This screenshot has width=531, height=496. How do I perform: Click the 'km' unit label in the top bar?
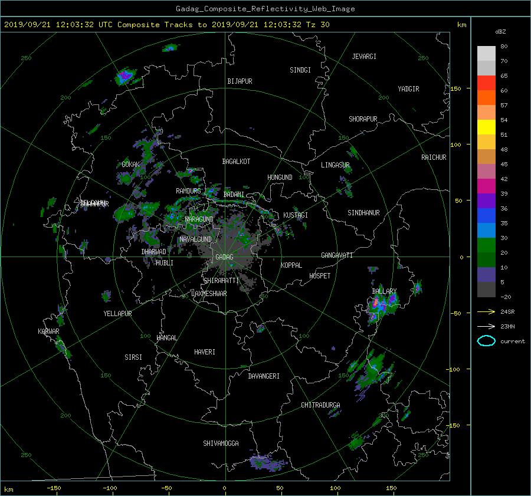pos(461,25)
